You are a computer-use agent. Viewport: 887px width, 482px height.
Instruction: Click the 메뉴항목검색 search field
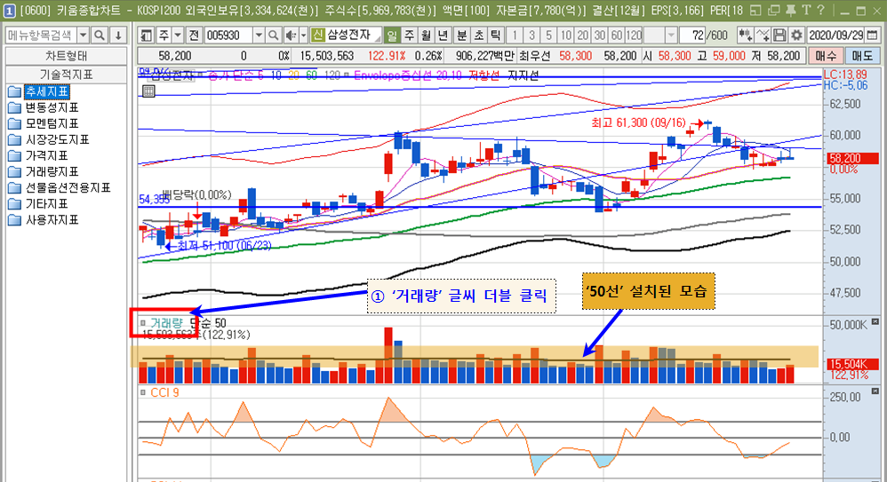(x=41, y=36)
